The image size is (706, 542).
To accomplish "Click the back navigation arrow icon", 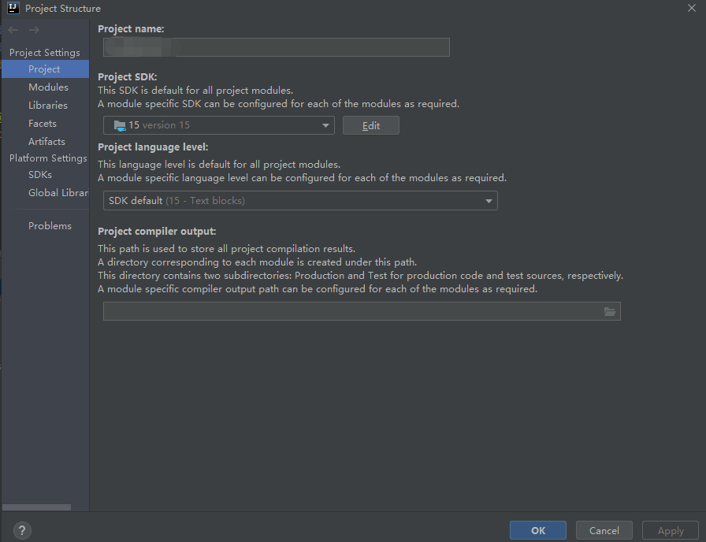I will [x=13, y=30].
